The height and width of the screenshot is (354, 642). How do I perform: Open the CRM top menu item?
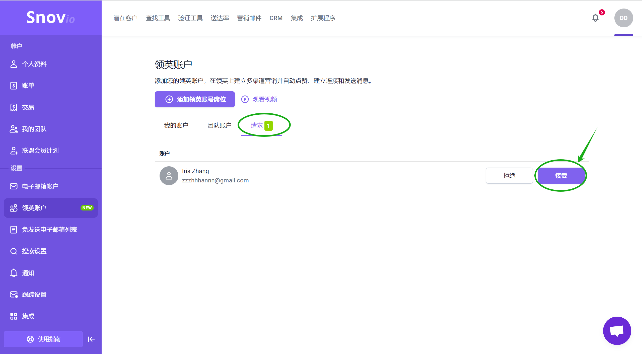(276, 18)
